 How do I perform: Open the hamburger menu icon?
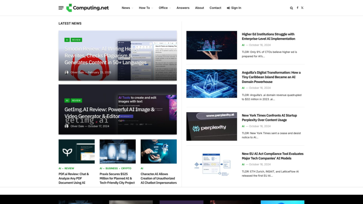(x=61, y=8)
